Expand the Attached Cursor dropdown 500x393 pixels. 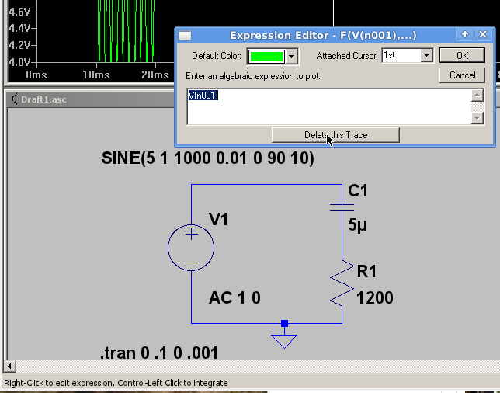(426, 56)
